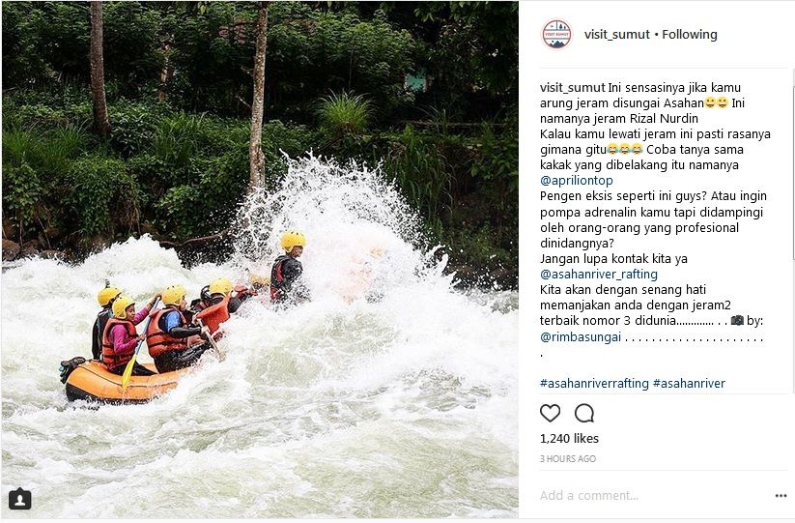Toggle the Following status button
The height and width of the screenshot is (523, 795).
point(690,35)
